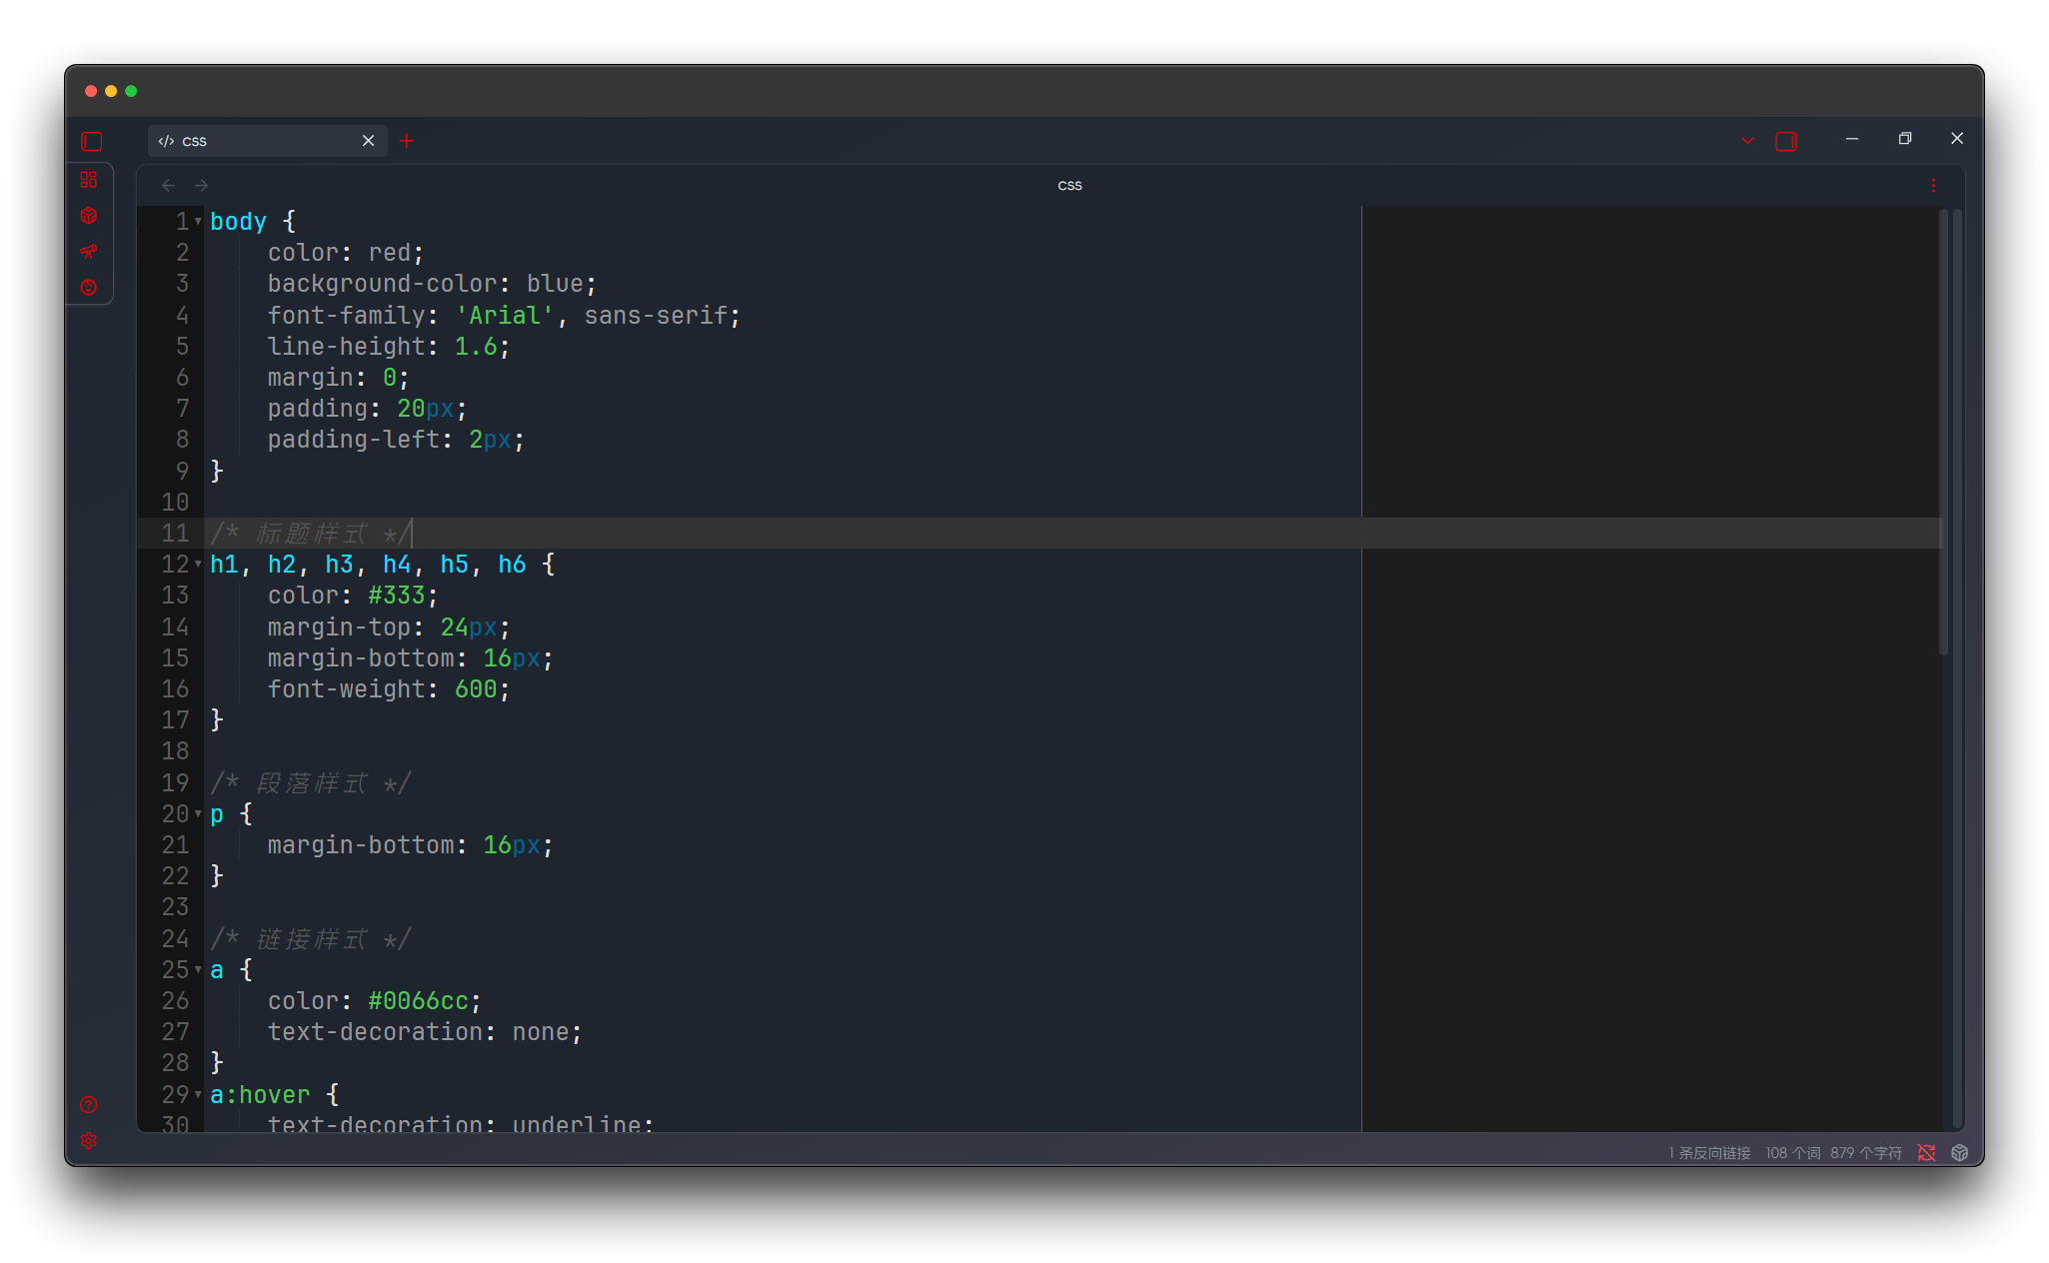
Task: Toggle the right sidebar panel icon
Action: coord(1786,142)
